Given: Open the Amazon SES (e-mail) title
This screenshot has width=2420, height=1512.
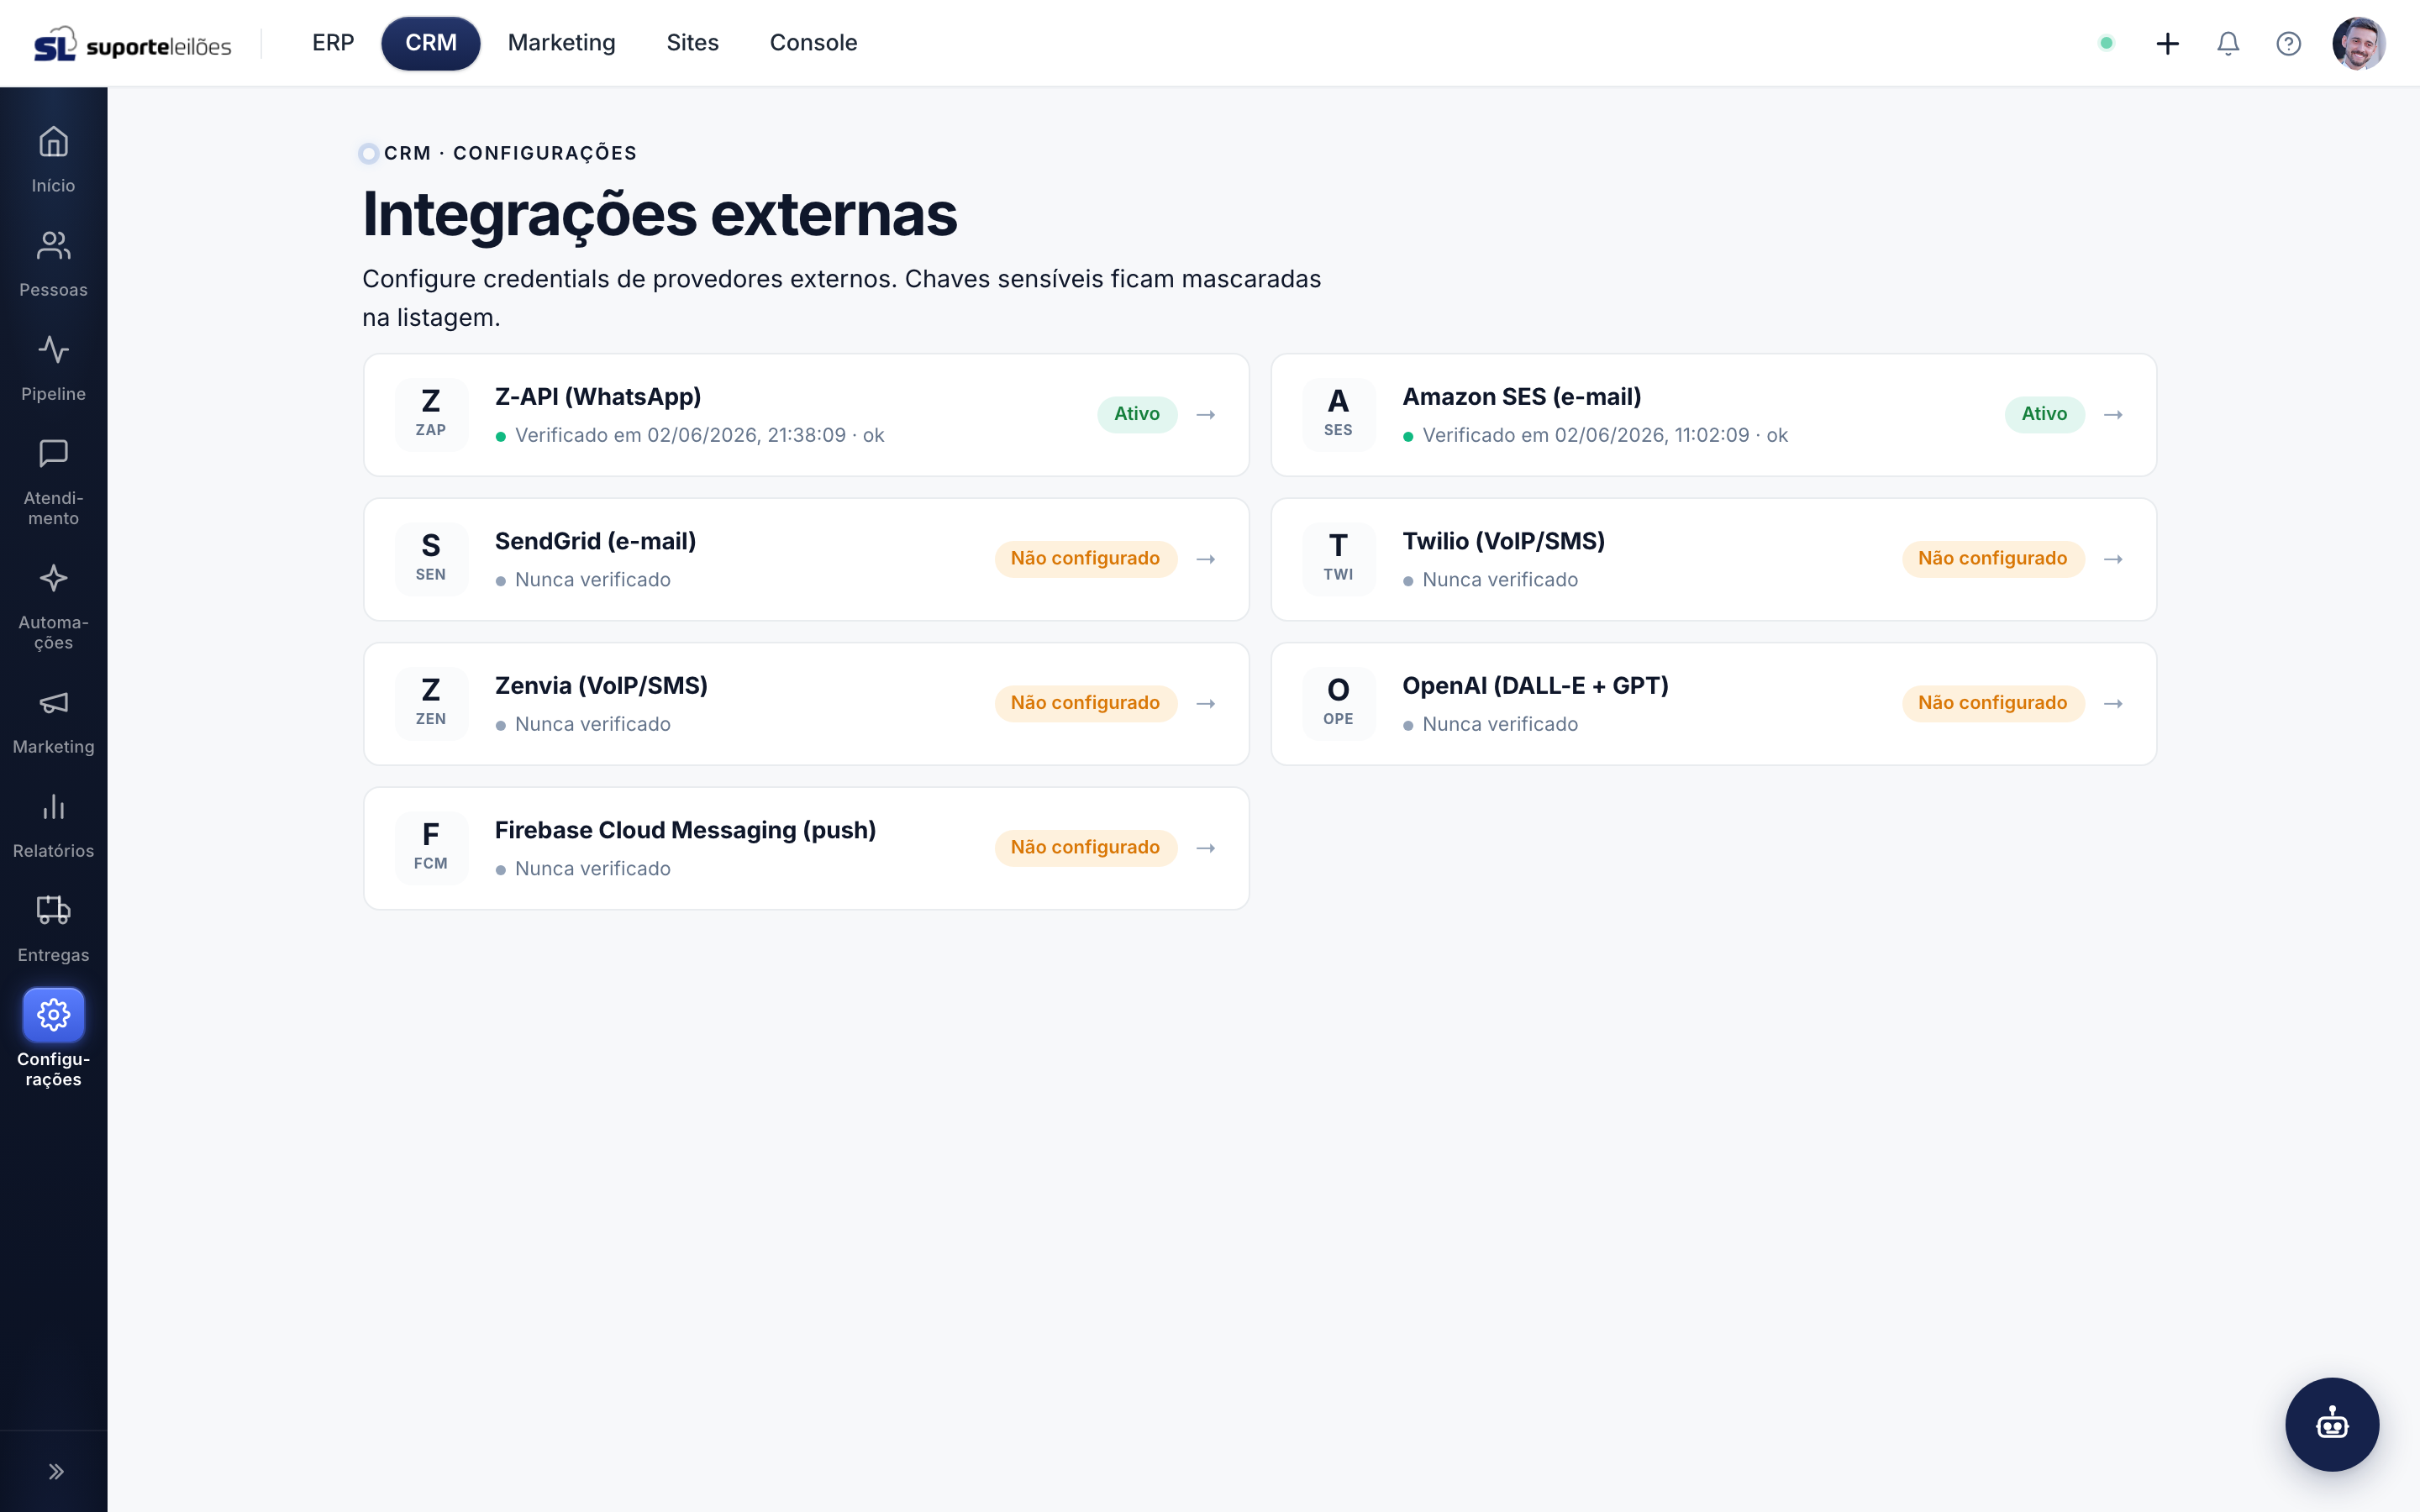Looking at the screenshot, I should (x=1521, y=397).
